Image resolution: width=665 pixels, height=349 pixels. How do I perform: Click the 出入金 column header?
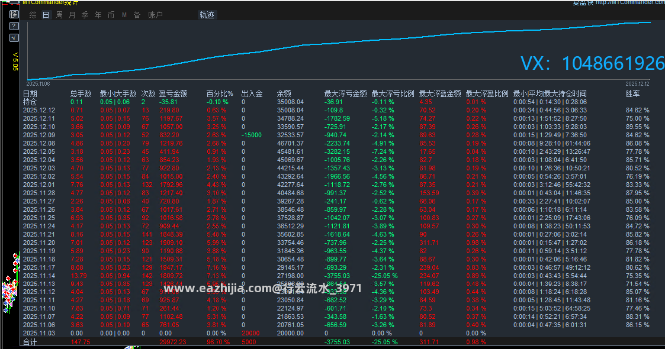[x=252, y=93]
